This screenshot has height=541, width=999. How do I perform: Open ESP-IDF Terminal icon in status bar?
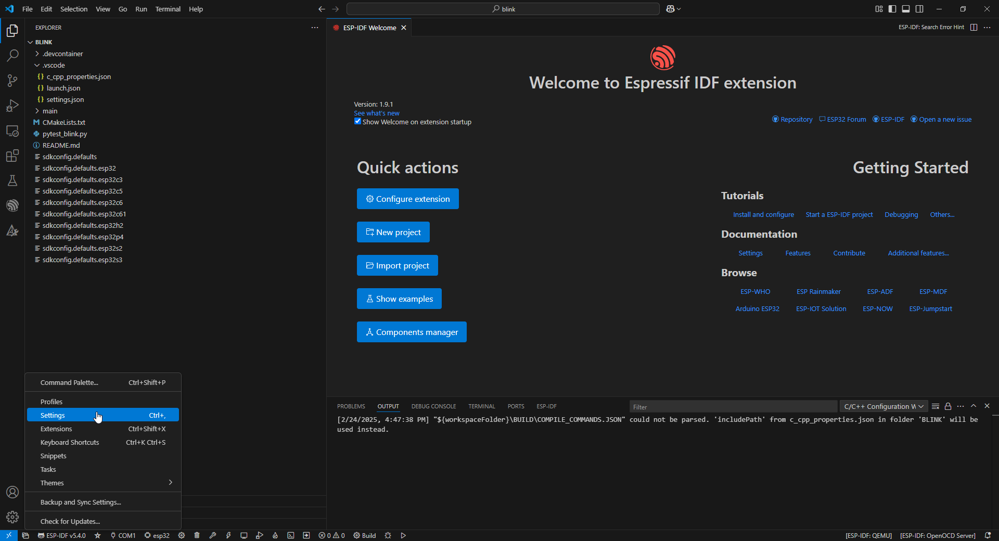point(291,535)
